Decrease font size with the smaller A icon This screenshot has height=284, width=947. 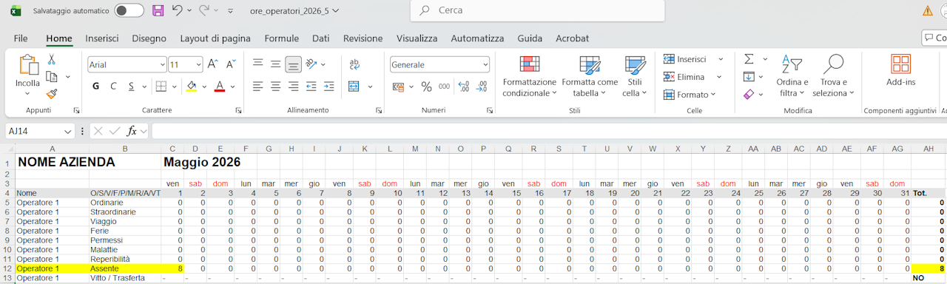[231, 64]
